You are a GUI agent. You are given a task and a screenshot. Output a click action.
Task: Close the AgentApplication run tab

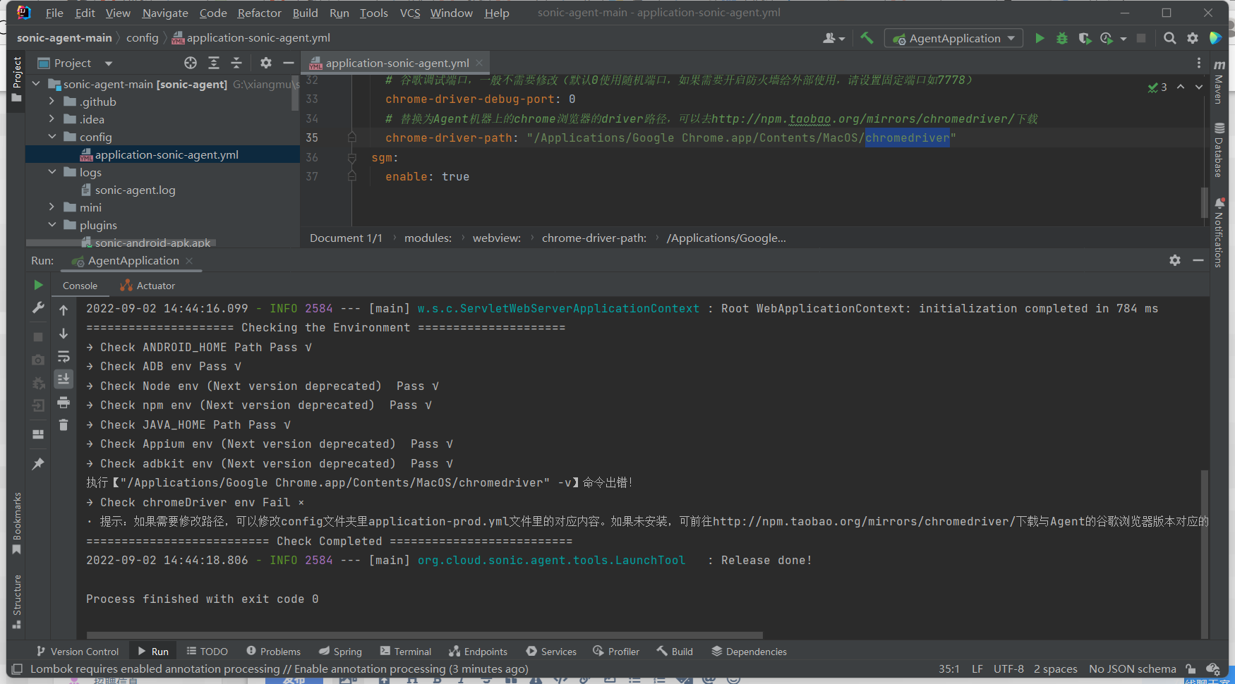tap(189, 261)
